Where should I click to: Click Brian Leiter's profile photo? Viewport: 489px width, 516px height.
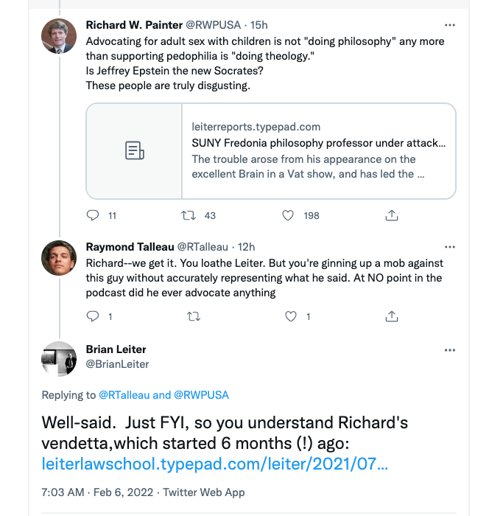click(59, 359)
